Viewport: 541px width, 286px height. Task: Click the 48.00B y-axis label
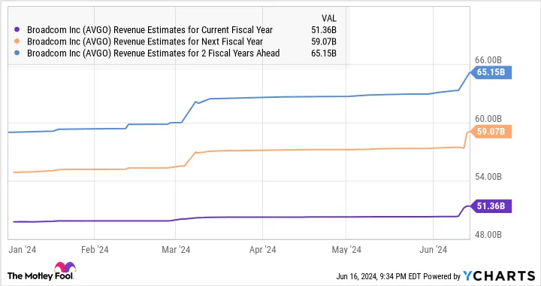pyautogui.click(x=488, y=235)
